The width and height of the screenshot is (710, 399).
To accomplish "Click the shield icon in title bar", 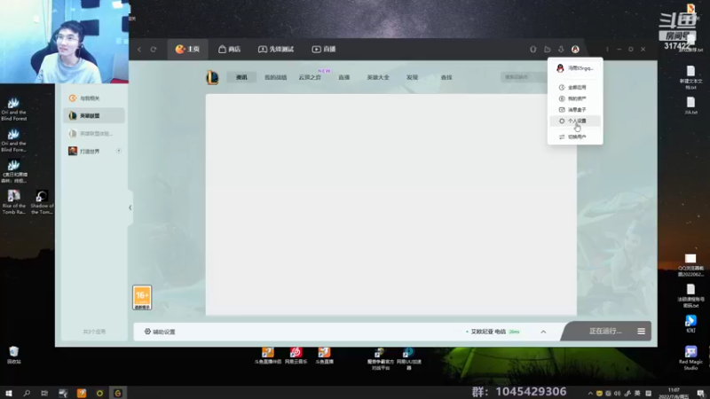I will [533, 50].
